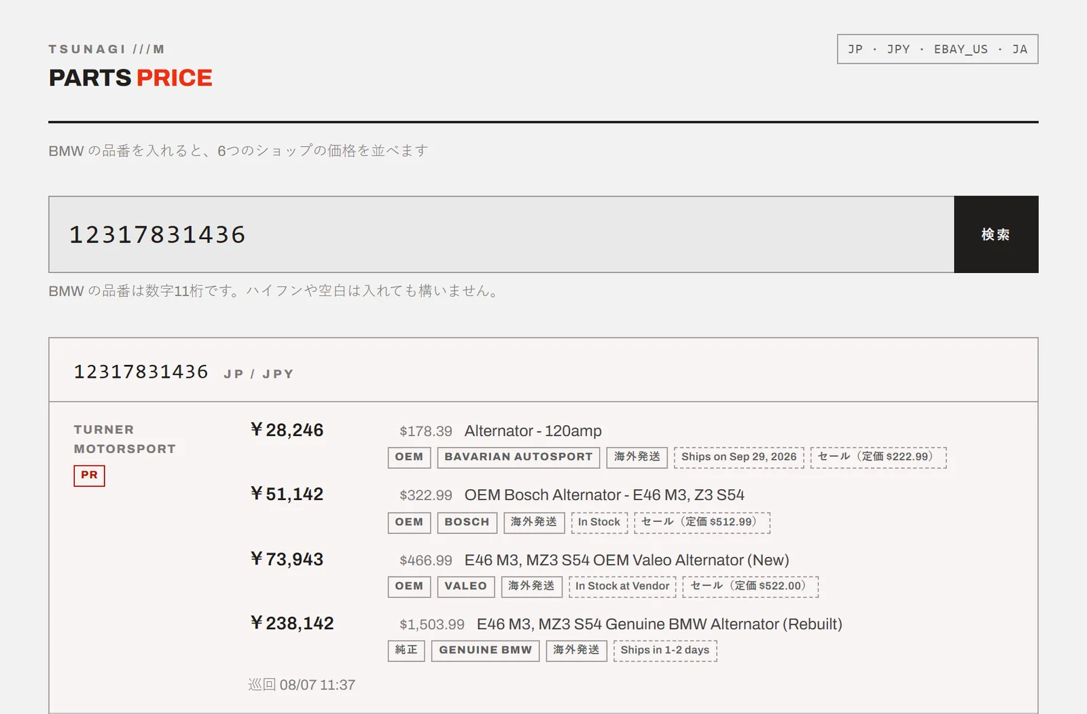Click the JP / JPY label in results header

[x=258, y=374]
